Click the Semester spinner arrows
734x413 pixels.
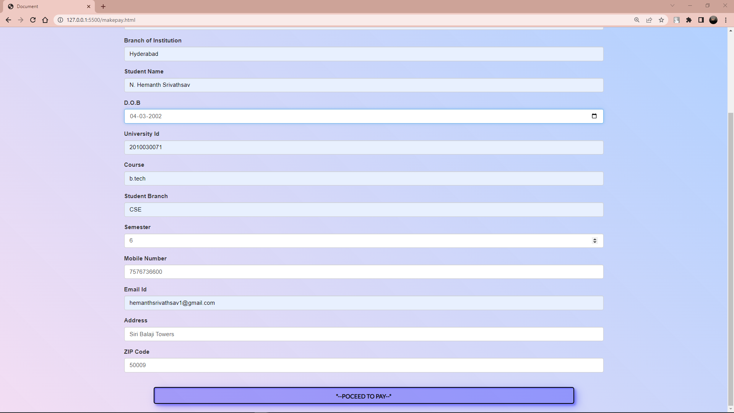pos(594,241)
